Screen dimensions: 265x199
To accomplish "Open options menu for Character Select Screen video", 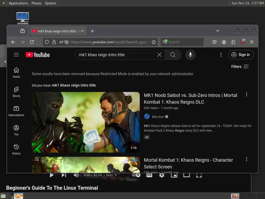I will [x=246, y=159].
